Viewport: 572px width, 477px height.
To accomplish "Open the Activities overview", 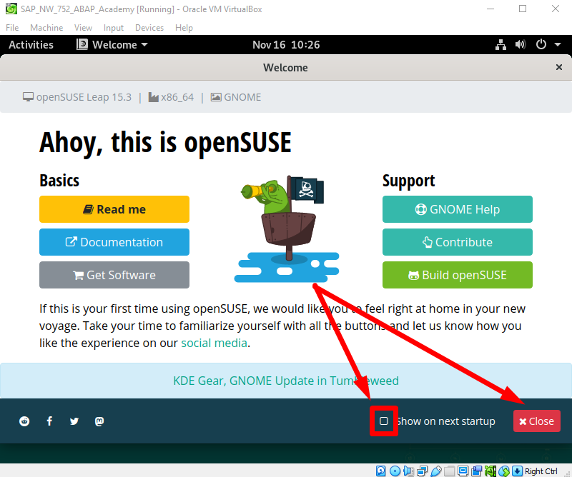I will coord(31,44).
